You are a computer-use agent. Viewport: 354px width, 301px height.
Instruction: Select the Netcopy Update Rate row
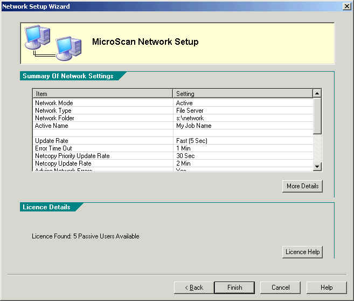pos(173,163)
